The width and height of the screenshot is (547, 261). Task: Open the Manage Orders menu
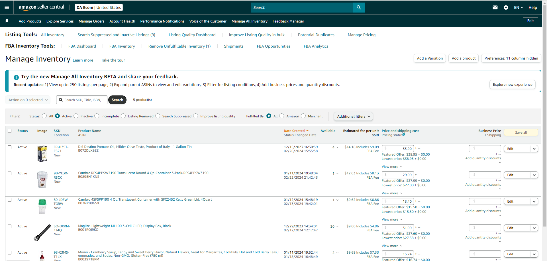(91, 21)
